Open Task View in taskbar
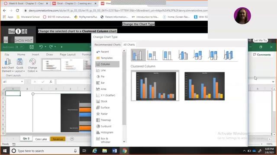 click(x=84, y=151)
